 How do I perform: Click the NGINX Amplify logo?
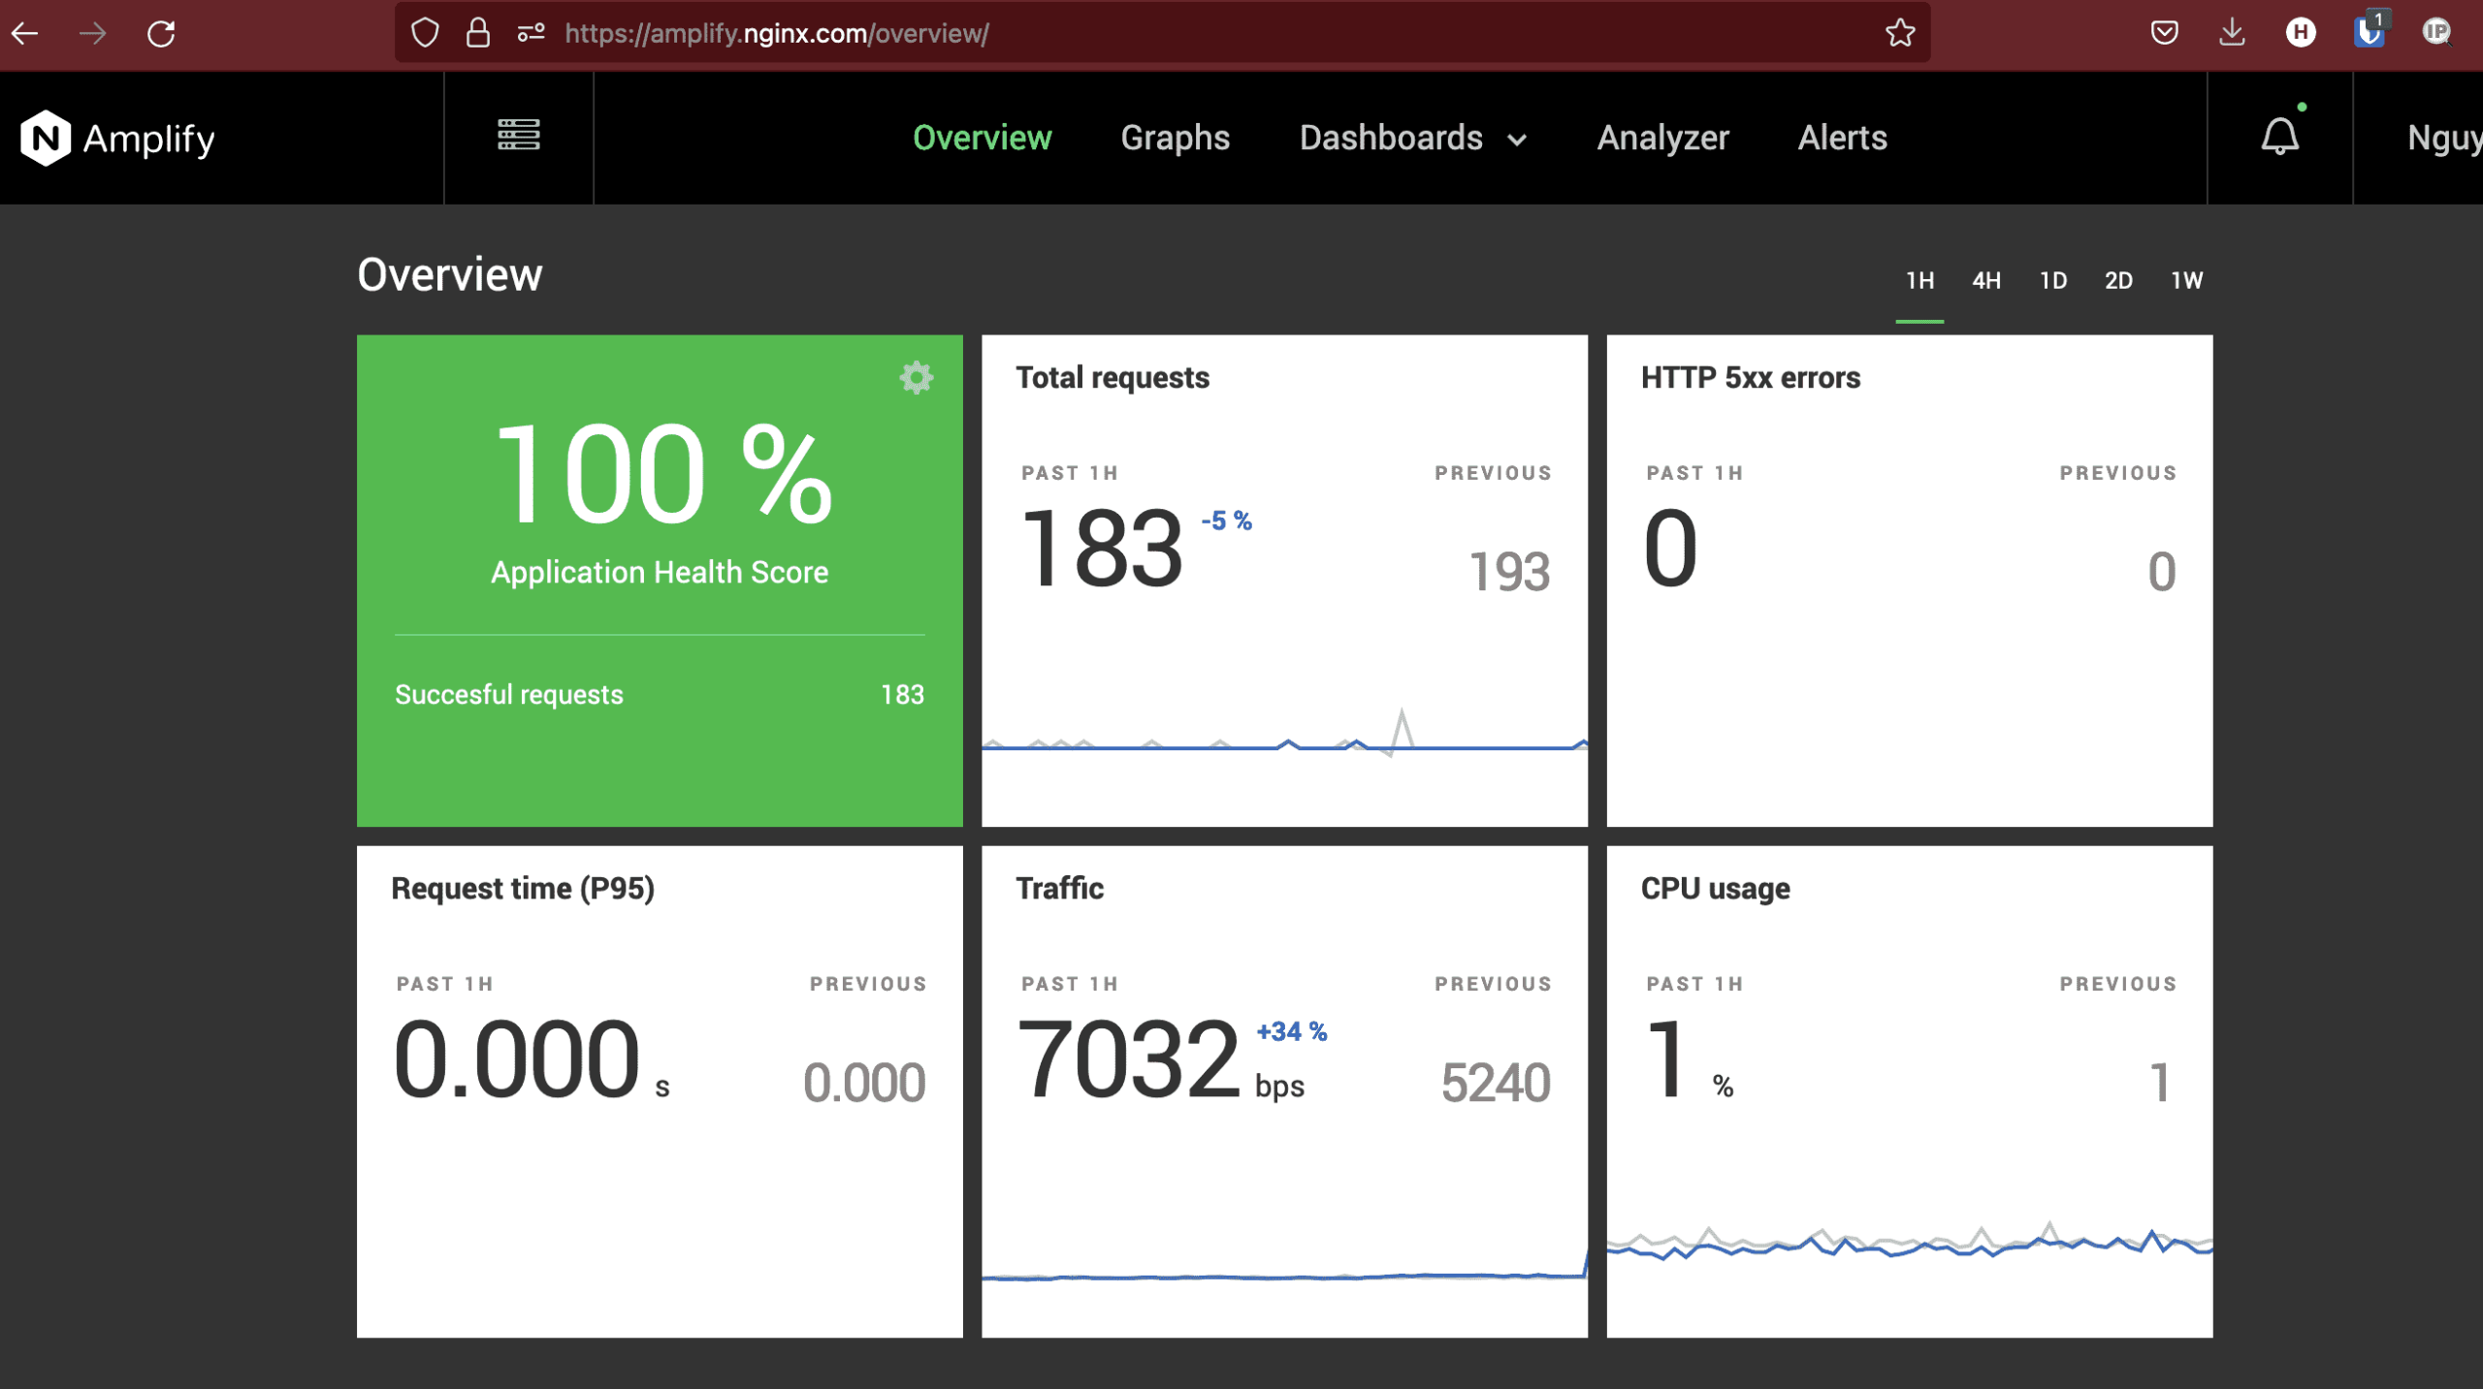click(118, 139)
